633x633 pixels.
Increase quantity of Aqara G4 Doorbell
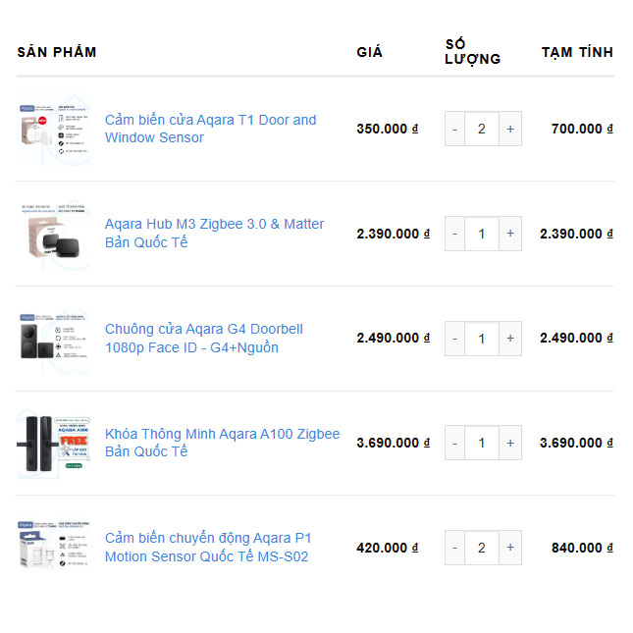(x=509, y=339)
